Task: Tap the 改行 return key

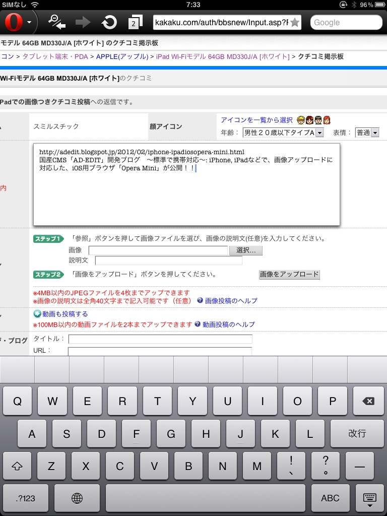Action: 357,434
